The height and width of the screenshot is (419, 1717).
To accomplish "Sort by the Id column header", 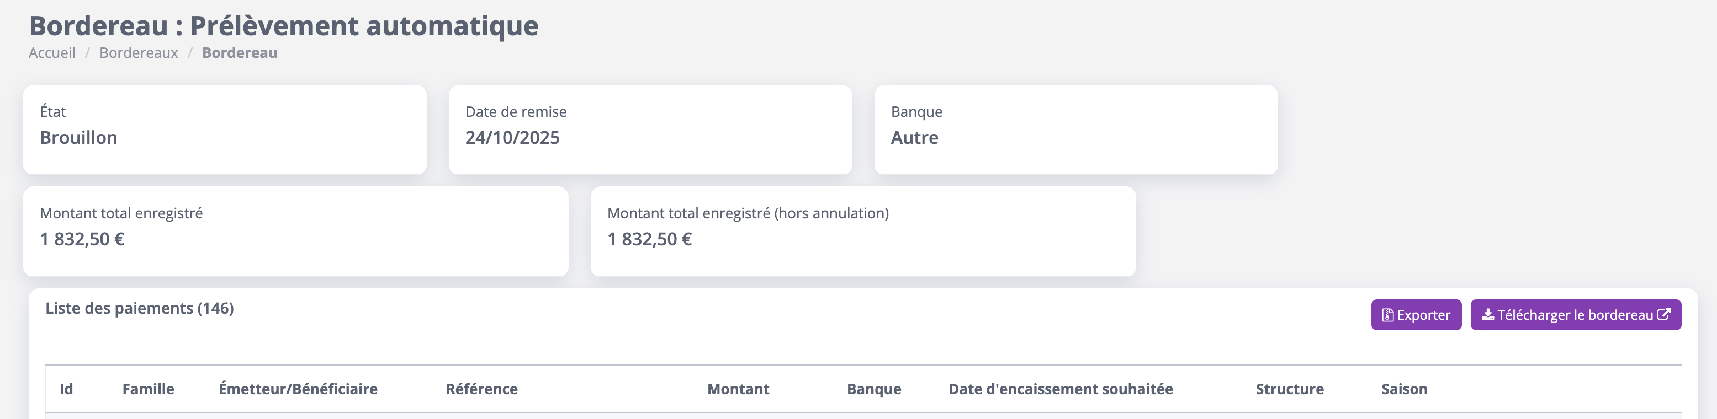I will coord(66,389).
